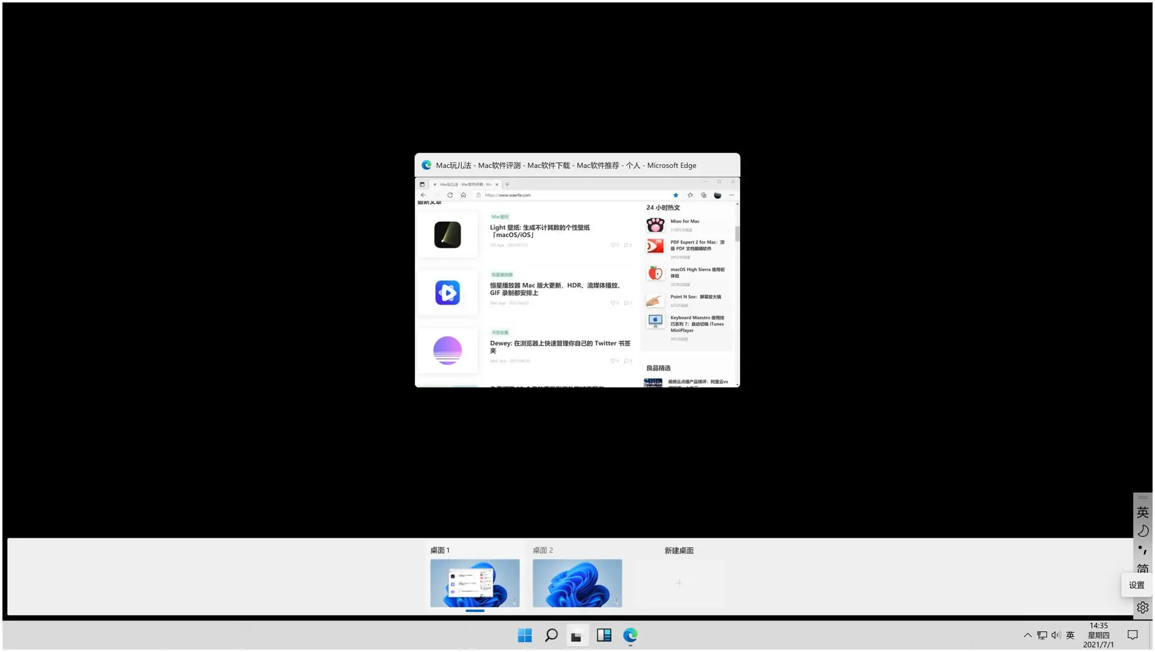This screenshot has height=652, width=1155.
Task: Click Dewey gradient circle thumbnail
Action: [x=447, y=350]
